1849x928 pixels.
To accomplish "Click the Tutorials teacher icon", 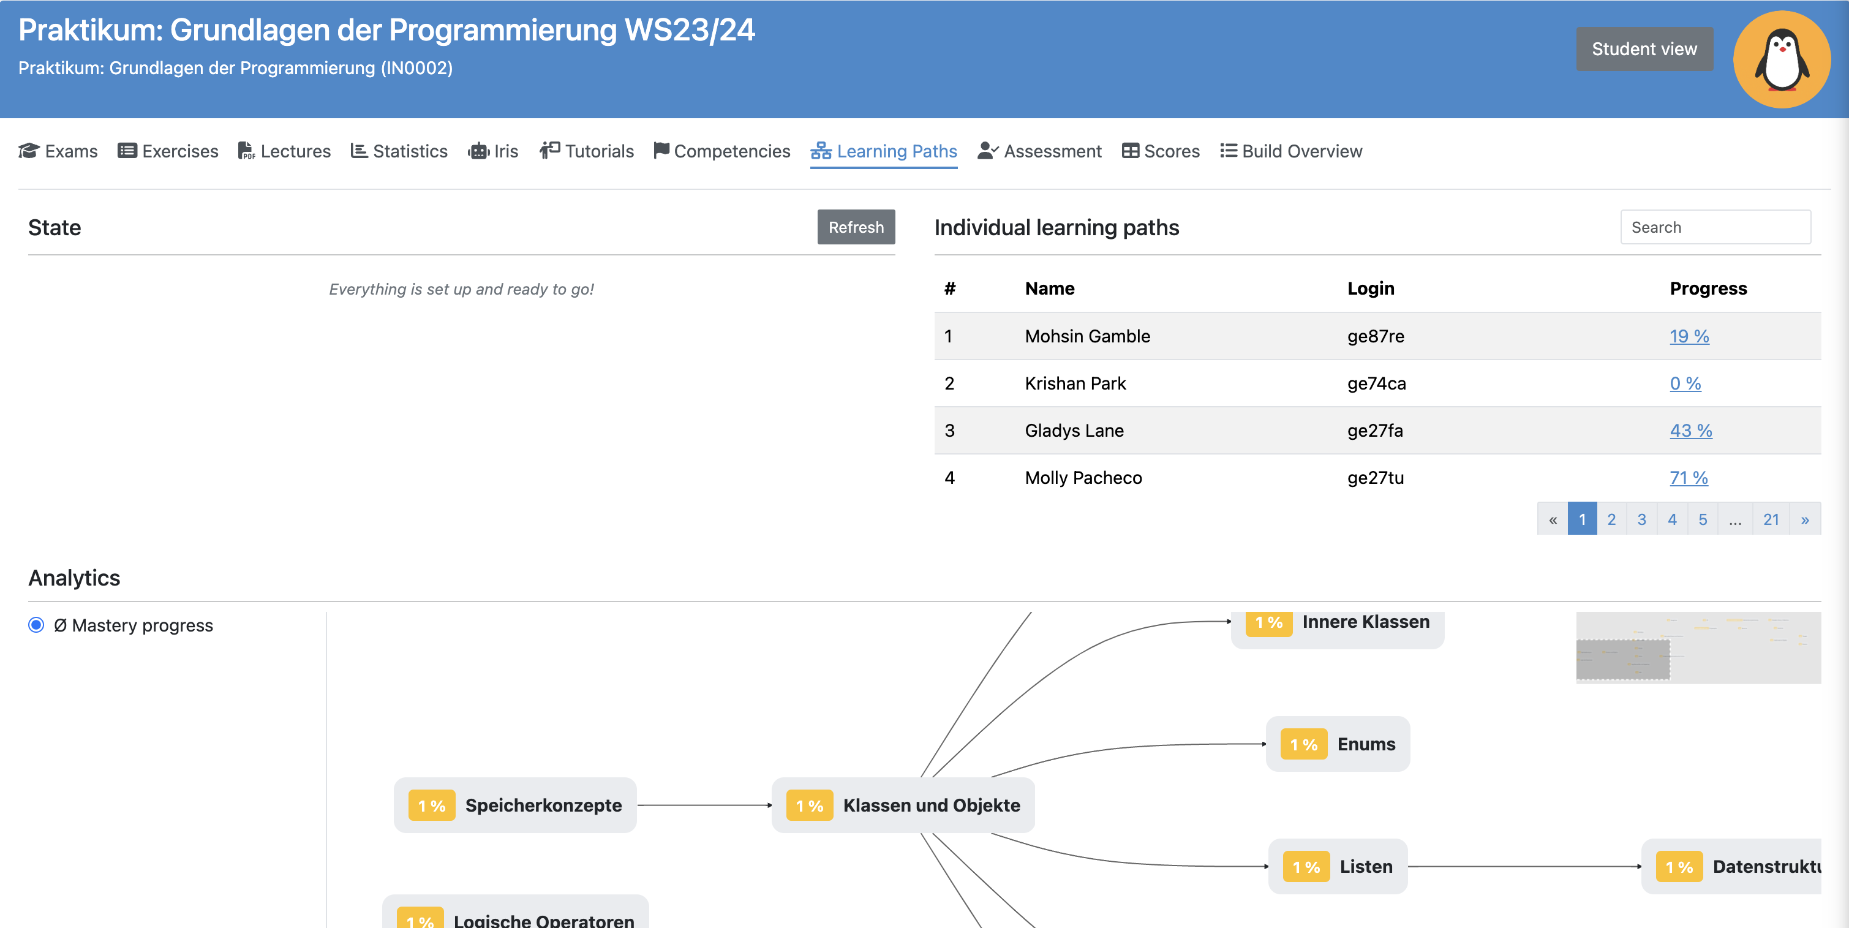I will tap(550, 150).
